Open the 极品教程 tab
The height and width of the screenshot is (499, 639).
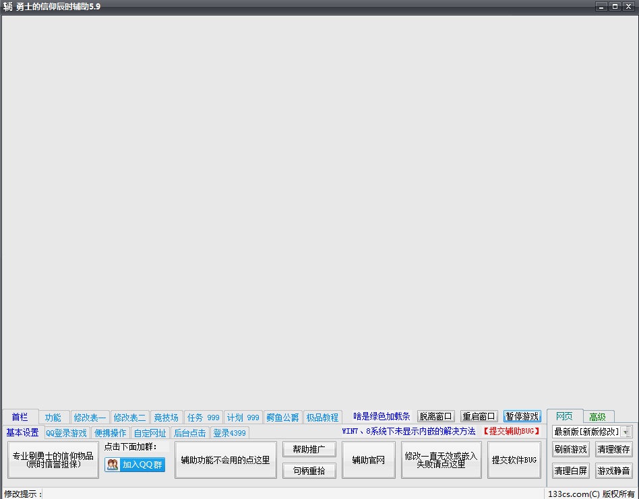pyautogui.click(x=322, y=418)
